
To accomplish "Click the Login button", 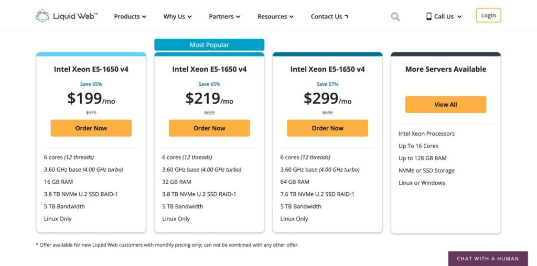I will pyautogui.click(x=488, y=15).
